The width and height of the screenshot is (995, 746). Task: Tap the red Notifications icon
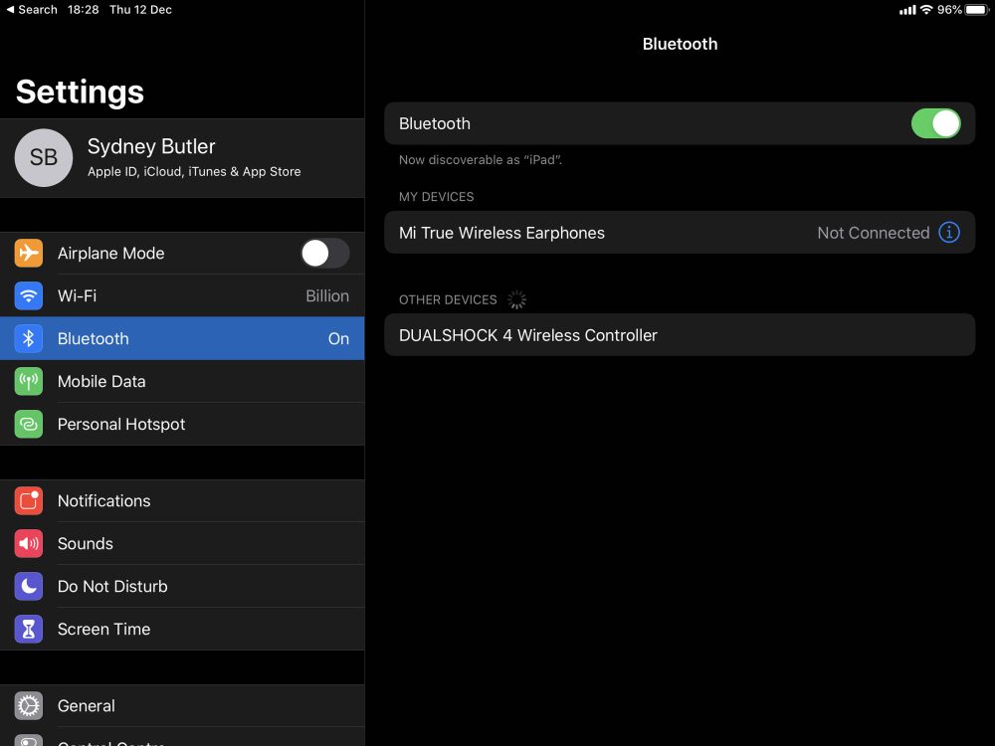[29, 501]
